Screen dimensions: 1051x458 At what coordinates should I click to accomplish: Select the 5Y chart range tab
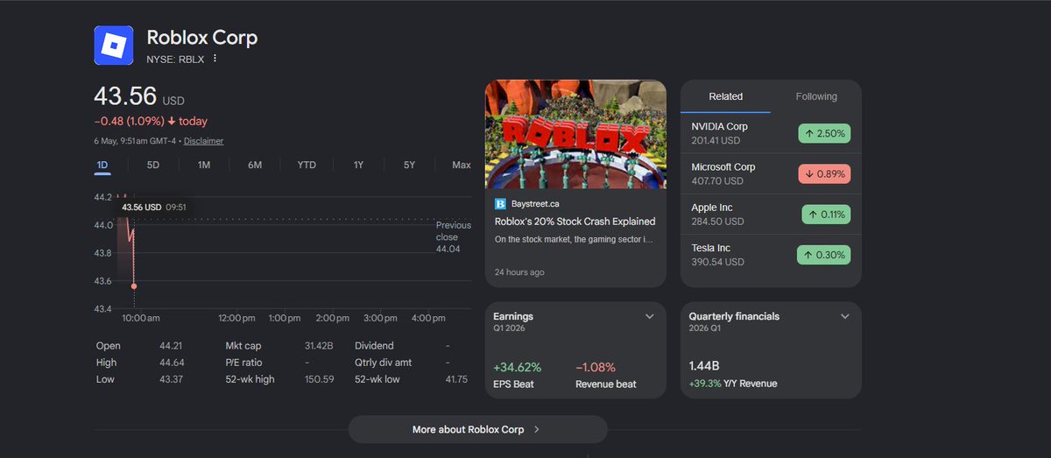(x=410, y=166)
